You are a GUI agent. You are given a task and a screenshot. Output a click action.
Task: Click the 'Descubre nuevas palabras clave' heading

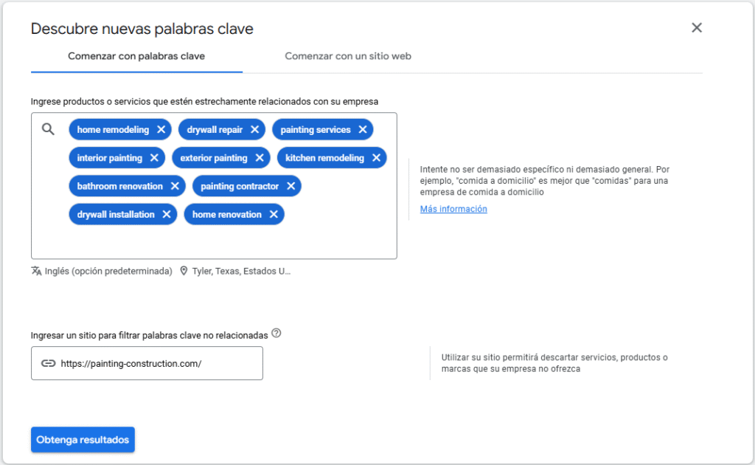(142, 29)
